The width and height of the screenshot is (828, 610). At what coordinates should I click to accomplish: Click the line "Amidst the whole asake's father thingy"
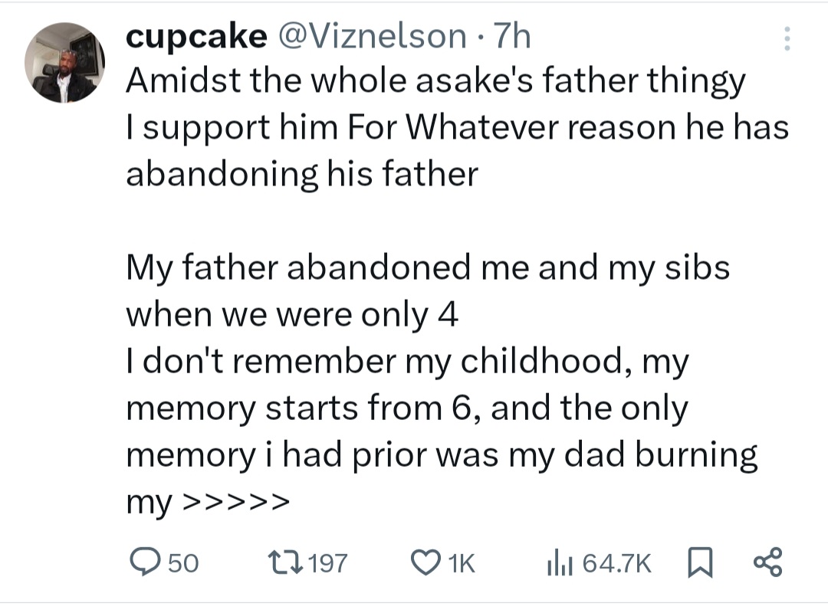coord(435,82)
